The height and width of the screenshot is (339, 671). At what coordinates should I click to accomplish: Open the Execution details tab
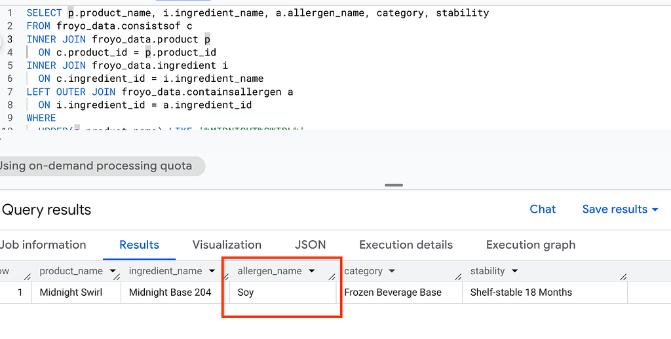coord(406,245)
